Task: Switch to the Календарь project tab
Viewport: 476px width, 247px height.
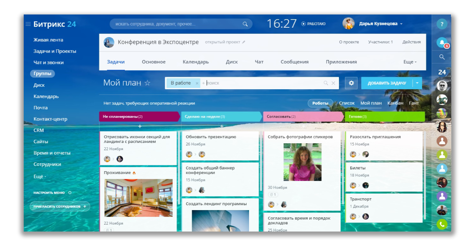Action: 196,62
